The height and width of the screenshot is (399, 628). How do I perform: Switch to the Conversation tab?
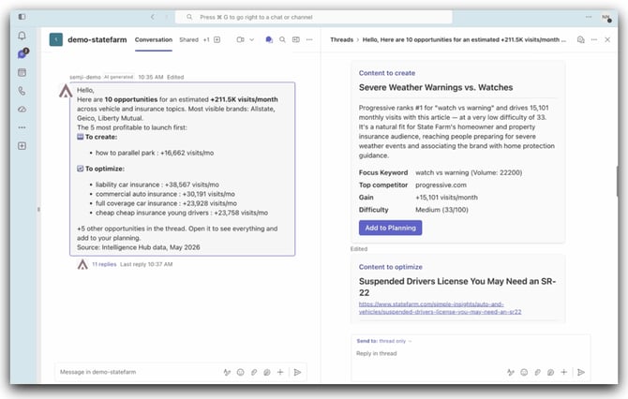[154, 39]
